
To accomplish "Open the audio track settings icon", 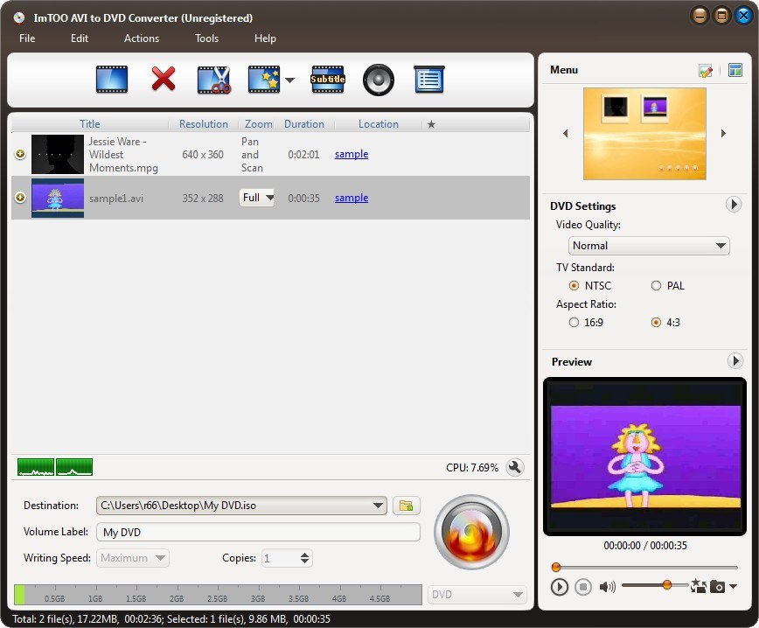I will point(378,80).
